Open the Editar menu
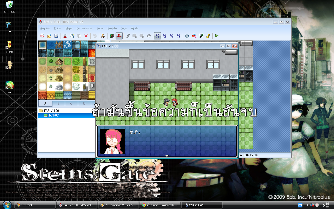The image size is (334, 209). (58, 28)
